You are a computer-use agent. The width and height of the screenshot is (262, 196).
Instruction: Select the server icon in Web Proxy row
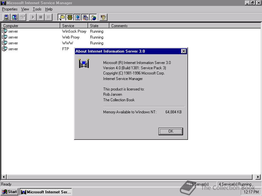[x=5, y=37]
